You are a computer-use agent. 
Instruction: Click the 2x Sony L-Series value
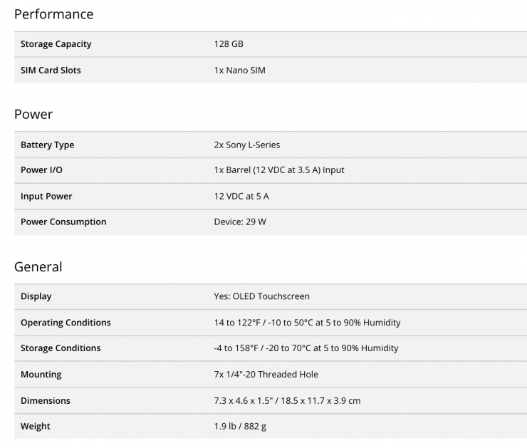tap(247, 145)
